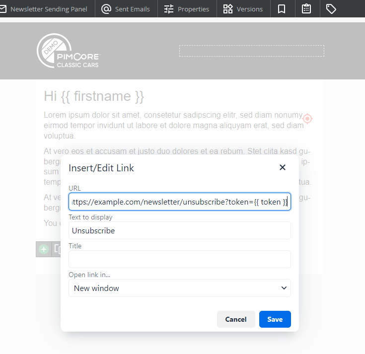Click the clipboard notes icon in toolbar

pyautogui.click(x=306, y=9)
